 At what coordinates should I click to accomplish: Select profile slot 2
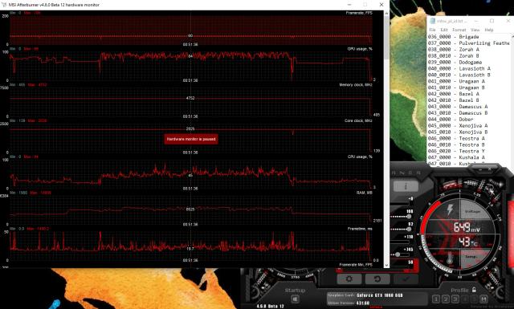(446, 299)
